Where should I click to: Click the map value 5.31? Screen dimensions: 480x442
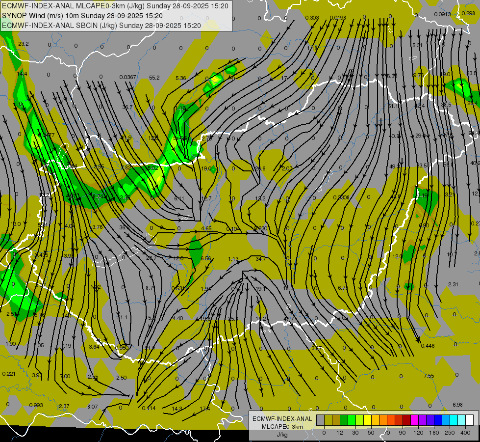point(417,45)
